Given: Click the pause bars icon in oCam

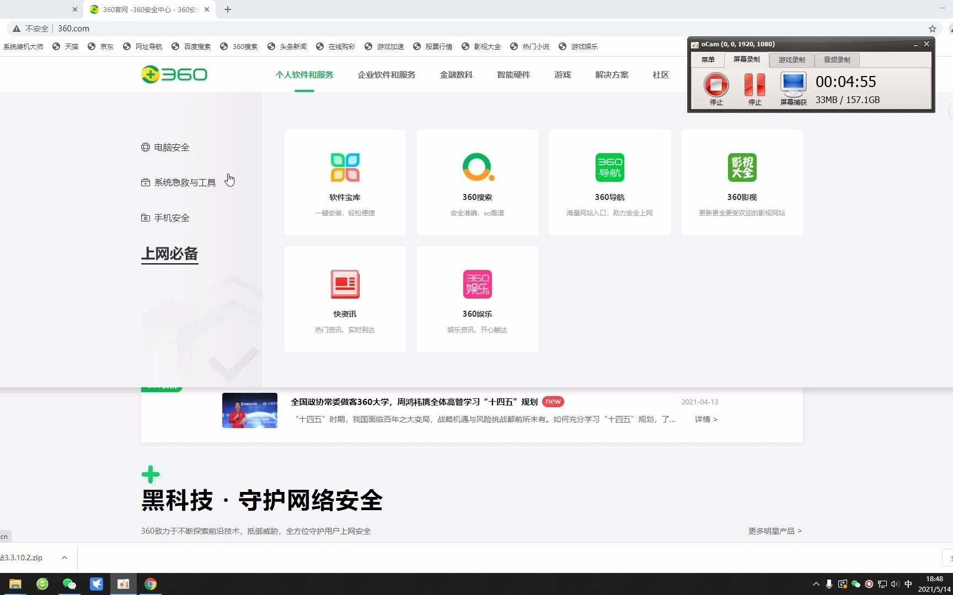Looking at the screenshot, I should coord(754,85).
